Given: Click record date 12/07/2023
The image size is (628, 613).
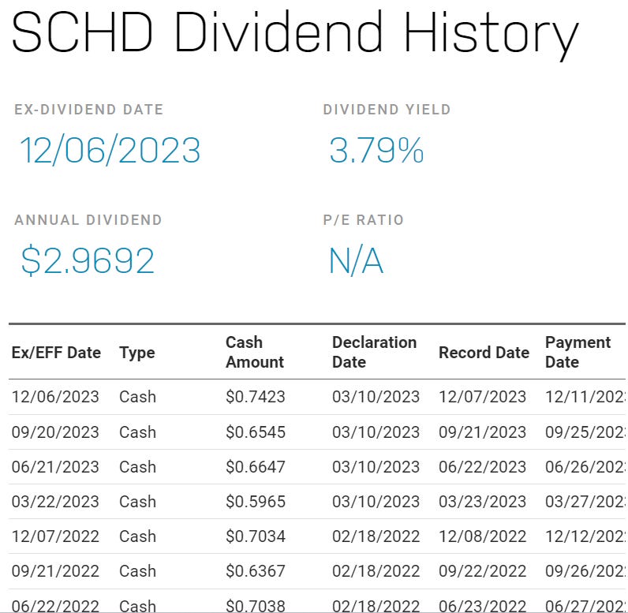Looking at the screenshot, I should pos(482,397).
